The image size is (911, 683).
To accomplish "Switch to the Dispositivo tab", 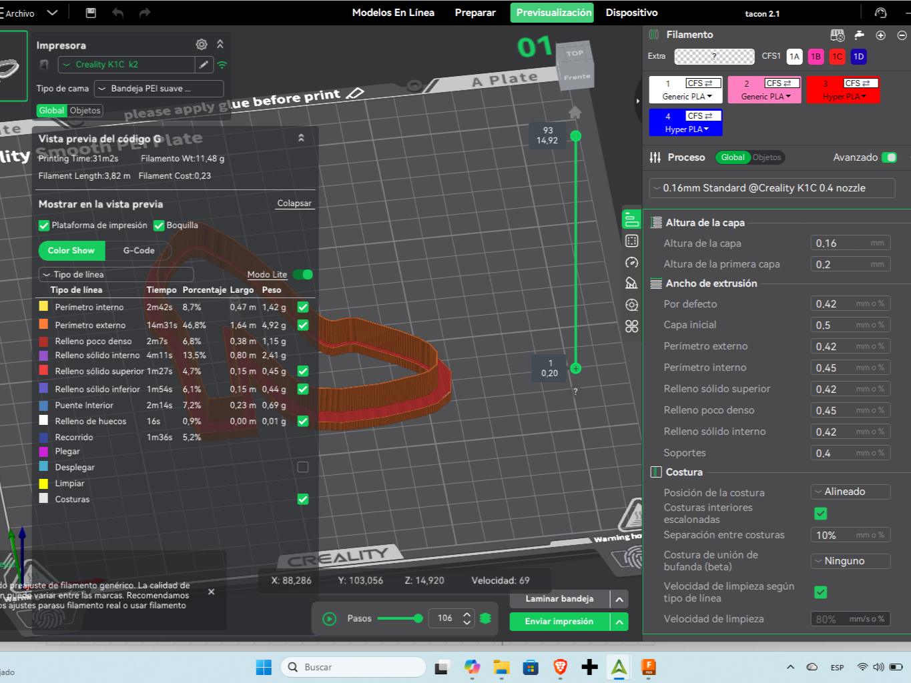I will [631, 13].
